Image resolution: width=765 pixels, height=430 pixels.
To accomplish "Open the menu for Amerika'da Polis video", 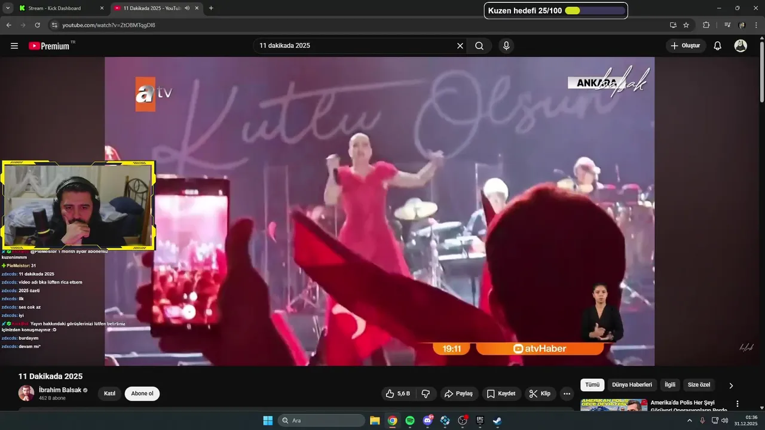I will coord(738,404).
